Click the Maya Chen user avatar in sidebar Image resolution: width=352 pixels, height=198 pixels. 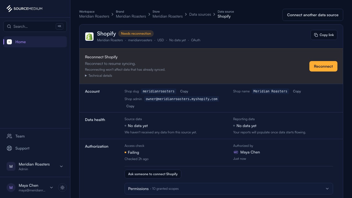(11, 188)
